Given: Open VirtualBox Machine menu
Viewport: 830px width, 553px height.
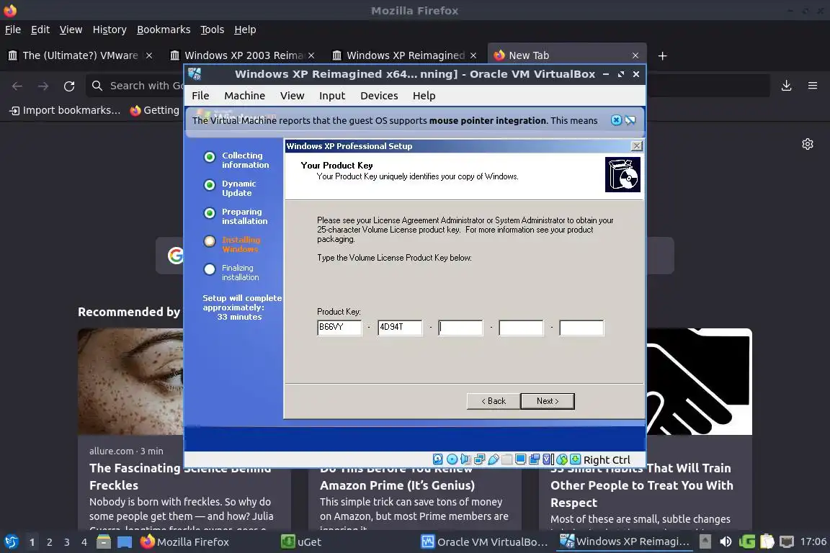Looking at the screenshot, I should tap(244, 96).
